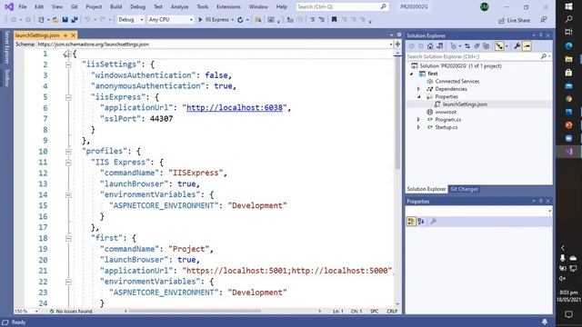The image size is (582, 327).
Task: Pin the launchSettings.json tab
Action: point(65,35)
